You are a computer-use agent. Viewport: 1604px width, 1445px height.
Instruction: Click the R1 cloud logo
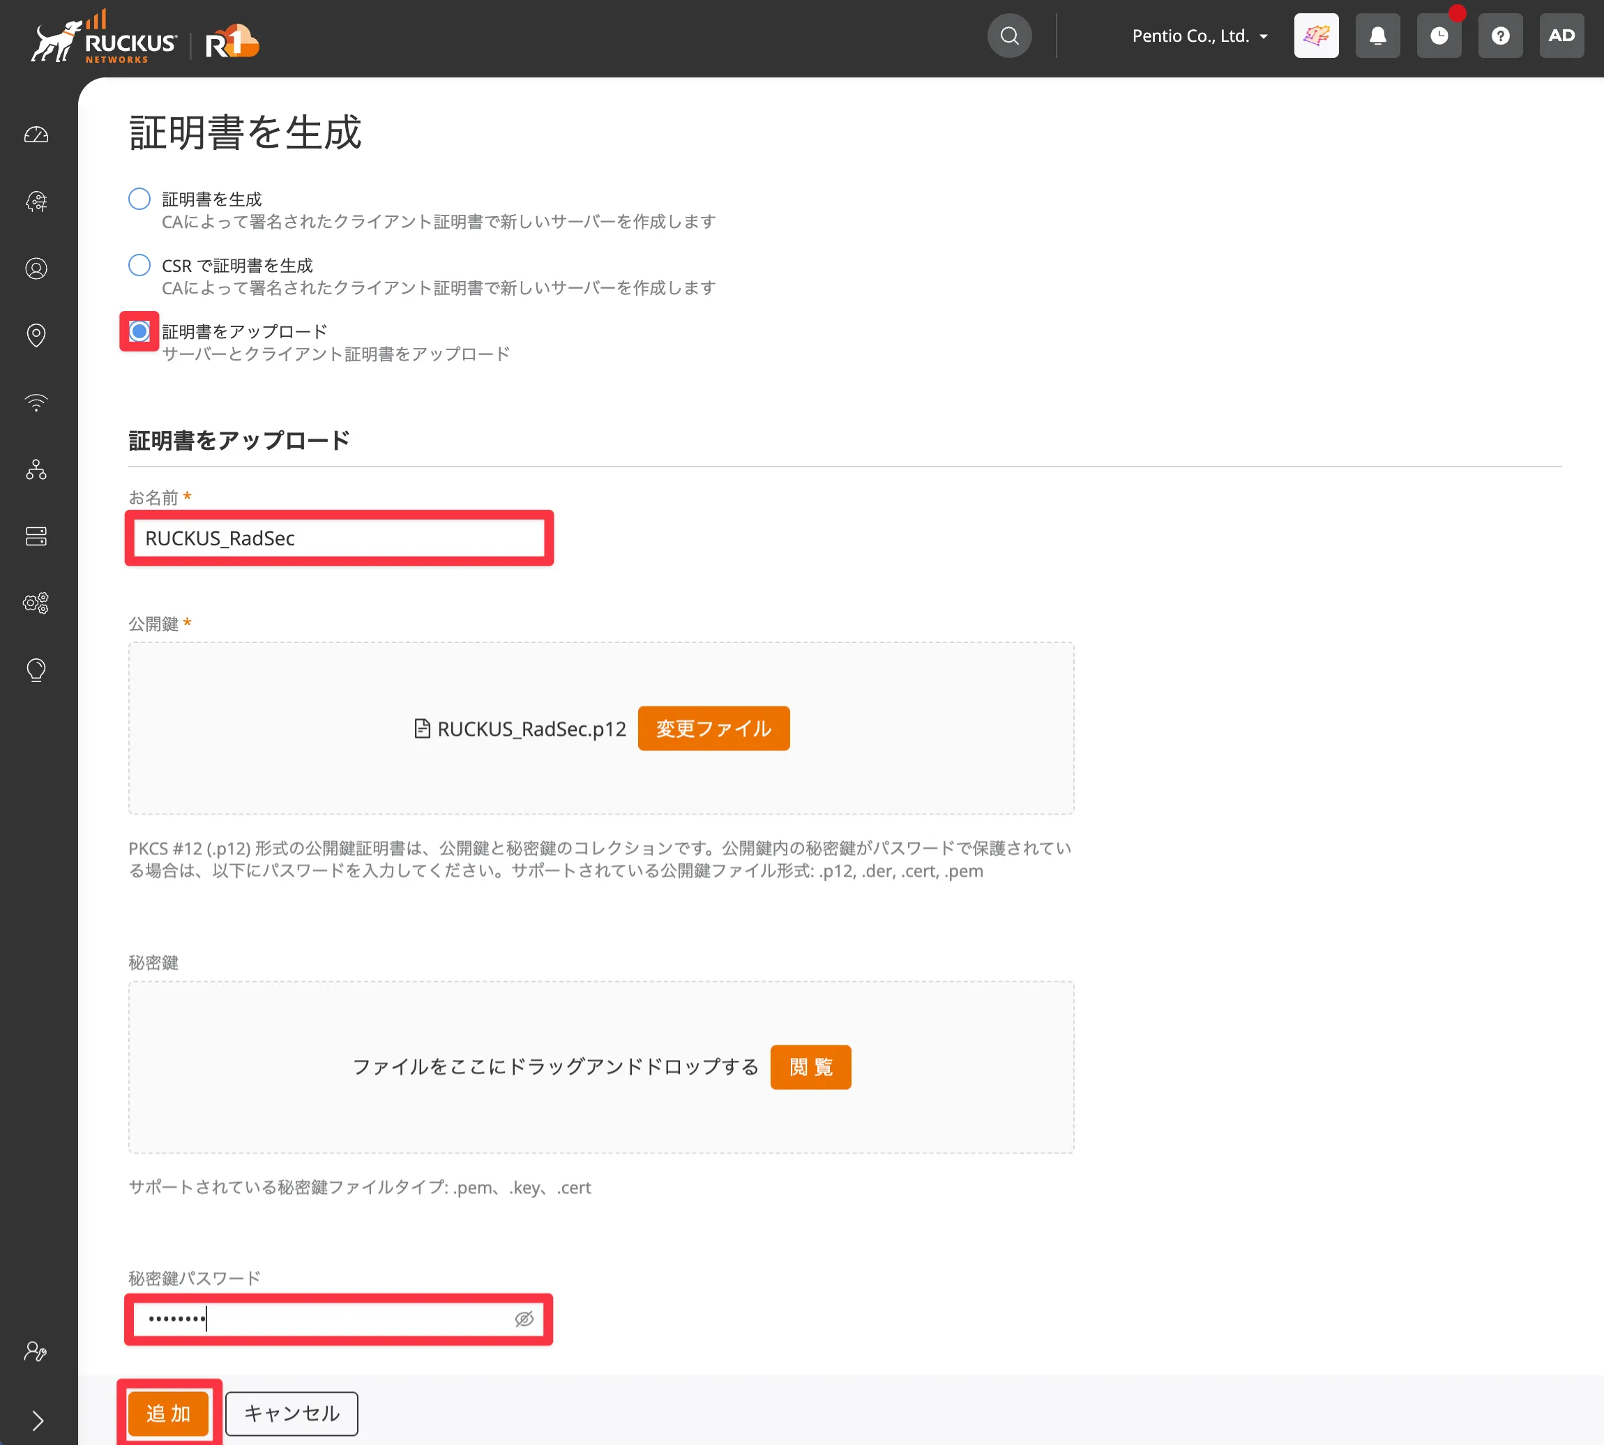232,43
